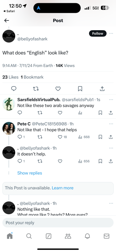Image resolution: width=116 pixels, height=252 pixels.
Task: Open the Learn more link
Action: point(63,188)
